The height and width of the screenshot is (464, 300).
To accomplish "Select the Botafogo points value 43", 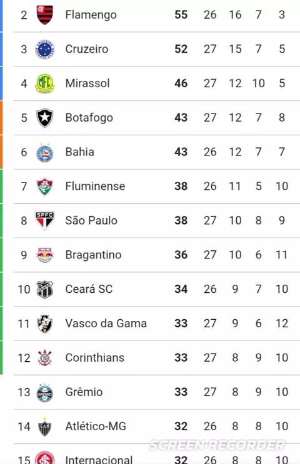I will point(181,118).
